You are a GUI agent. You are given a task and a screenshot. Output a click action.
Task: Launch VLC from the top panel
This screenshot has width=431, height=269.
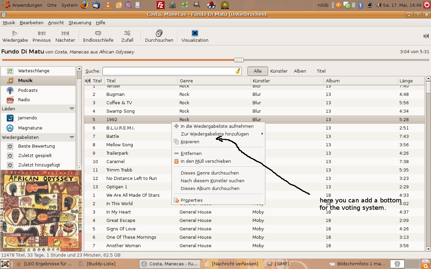(107, 5)
